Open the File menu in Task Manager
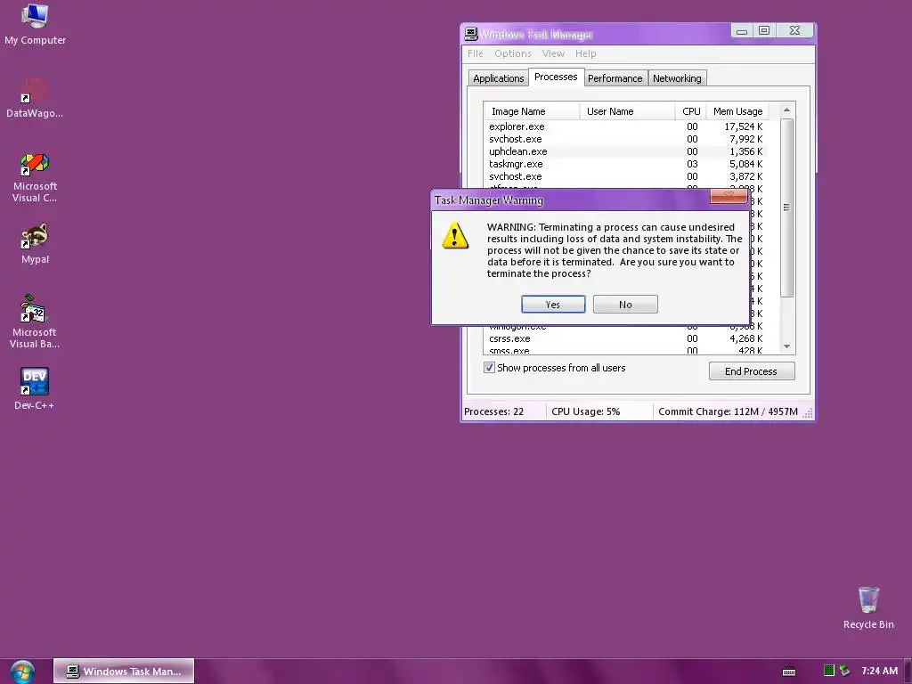Screen dimensions: 912x684 tap(476, 53)
